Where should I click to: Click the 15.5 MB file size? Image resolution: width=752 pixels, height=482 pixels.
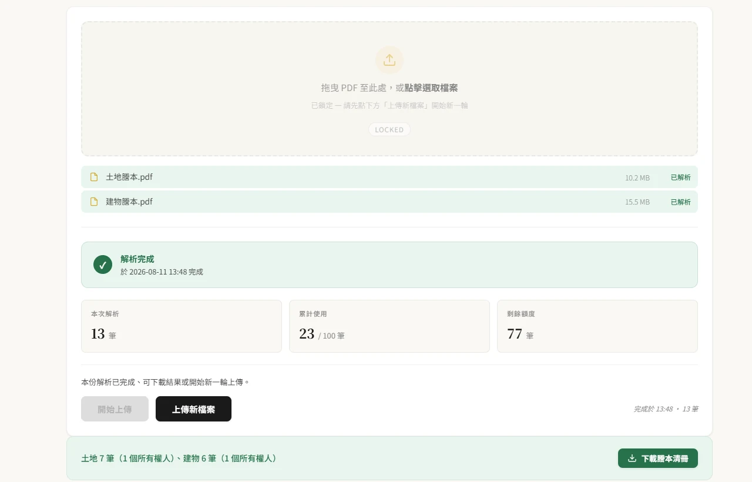click(x=637, y=202)
